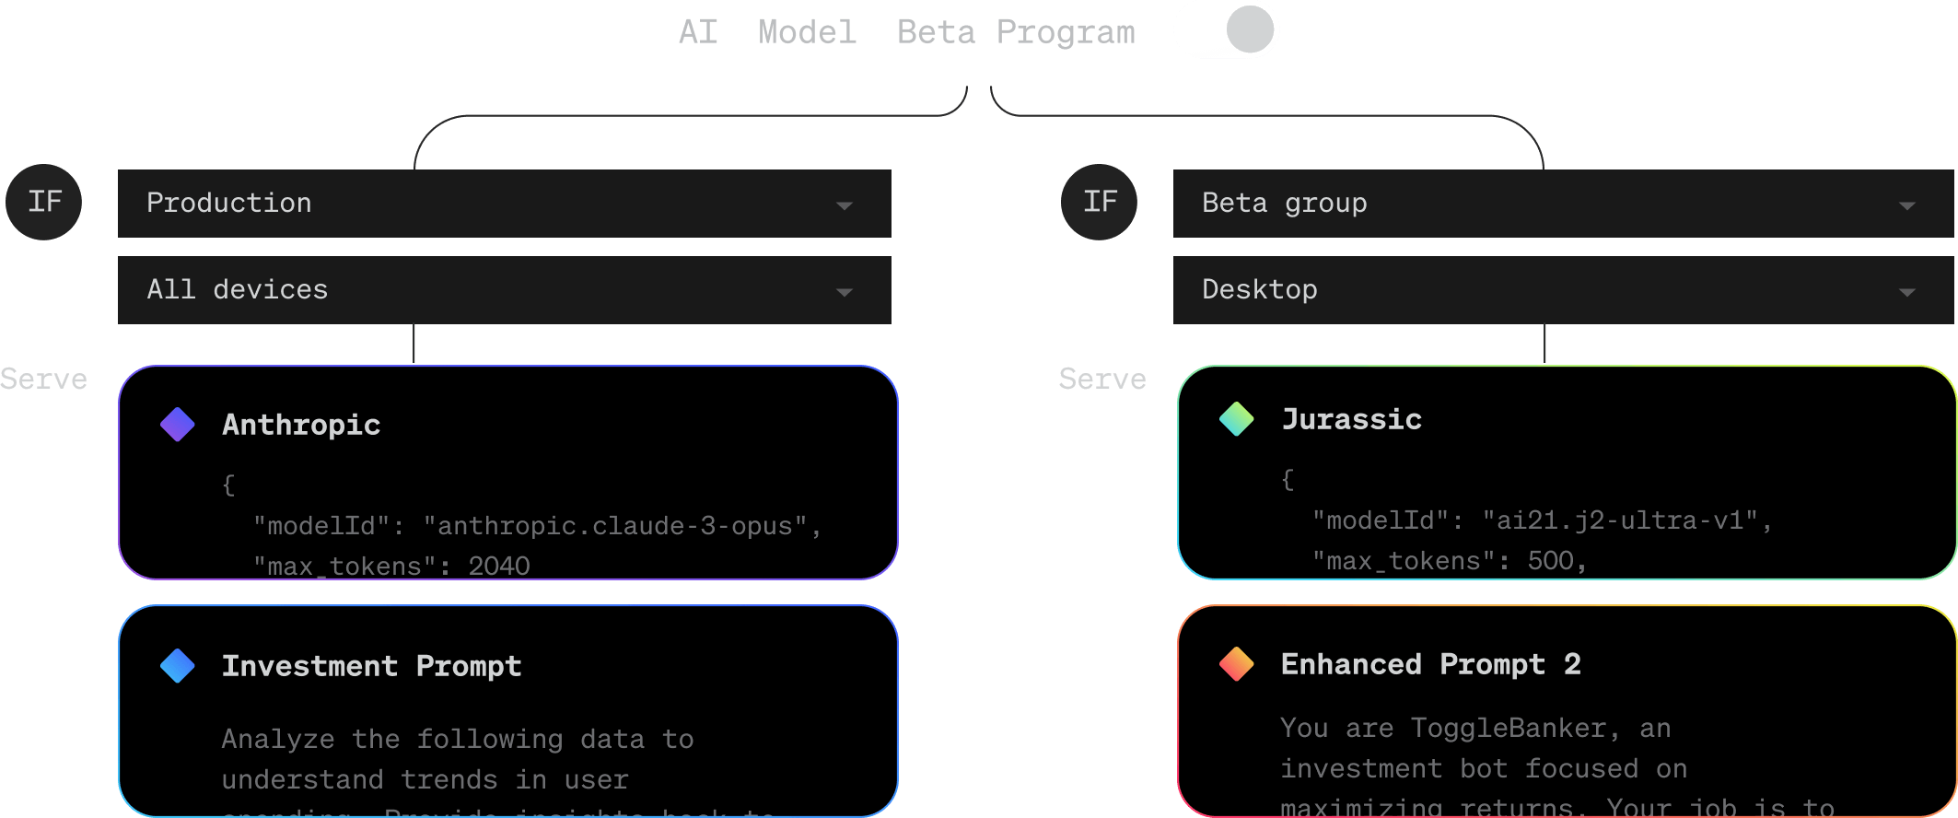
Task: Click the IF badge next to Beta group
Action: [1100, 202]
